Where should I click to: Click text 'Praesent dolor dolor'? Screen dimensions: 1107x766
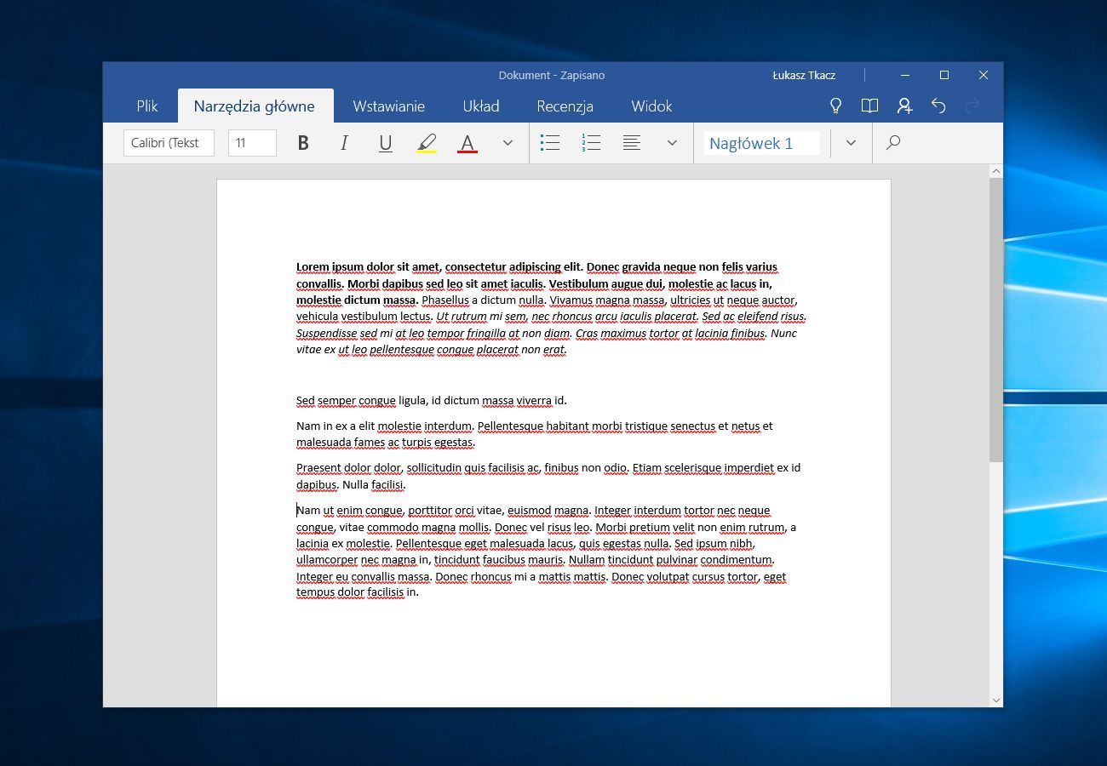(x=349, y=468)
